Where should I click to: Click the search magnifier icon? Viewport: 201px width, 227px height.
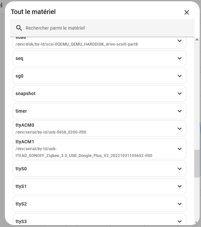pyautogui.click(x=19, y=28)
